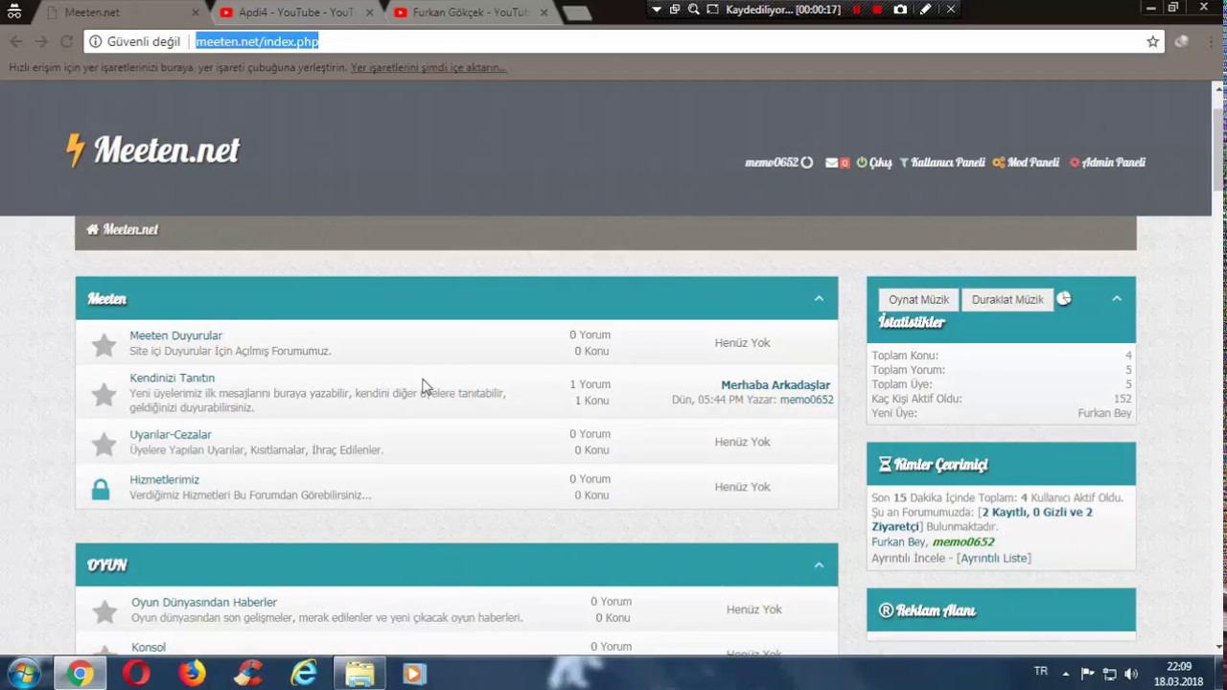The height and width of the screenshot is (690, 1227).
Task: Reload the page
Action: pos(66,41)
